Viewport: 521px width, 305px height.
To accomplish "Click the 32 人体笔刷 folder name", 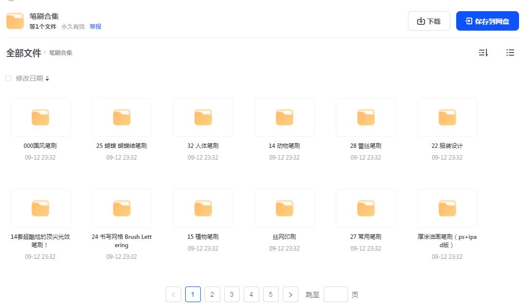I will coord(203,145).
